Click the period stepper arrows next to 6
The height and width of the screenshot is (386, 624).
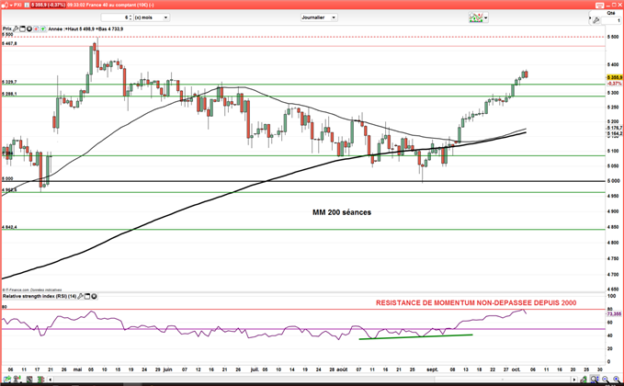click(130, 17)
